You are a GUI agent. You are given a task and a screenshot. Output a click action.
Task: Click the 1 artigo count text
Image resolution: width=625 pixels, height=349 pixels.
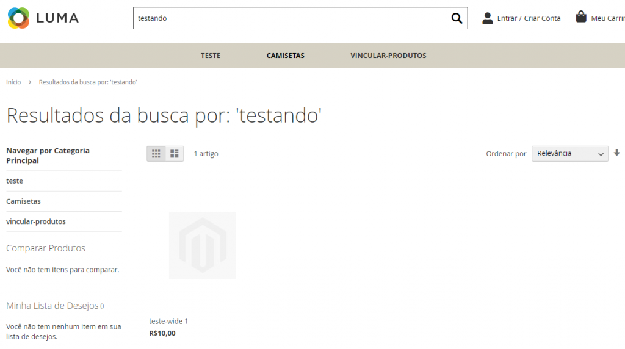(x=206, y=154)
